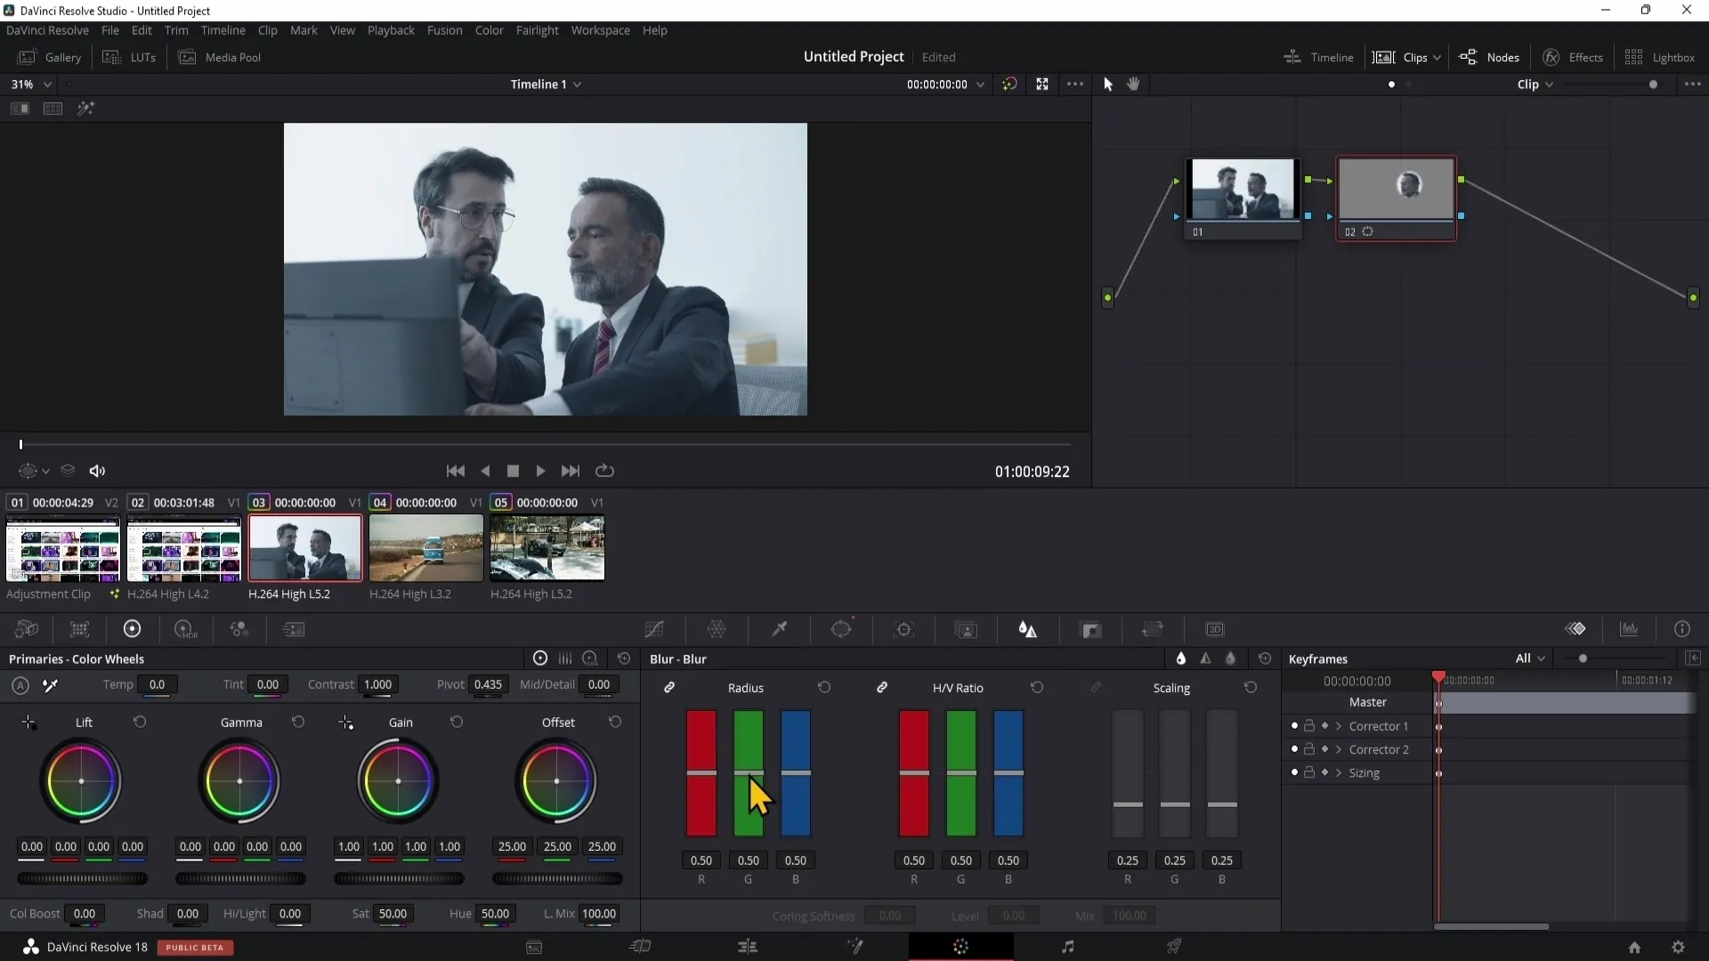Select the hand pan tool in node editor
This screenshot has height=961, width=1709.
[x=1133, y=84]
